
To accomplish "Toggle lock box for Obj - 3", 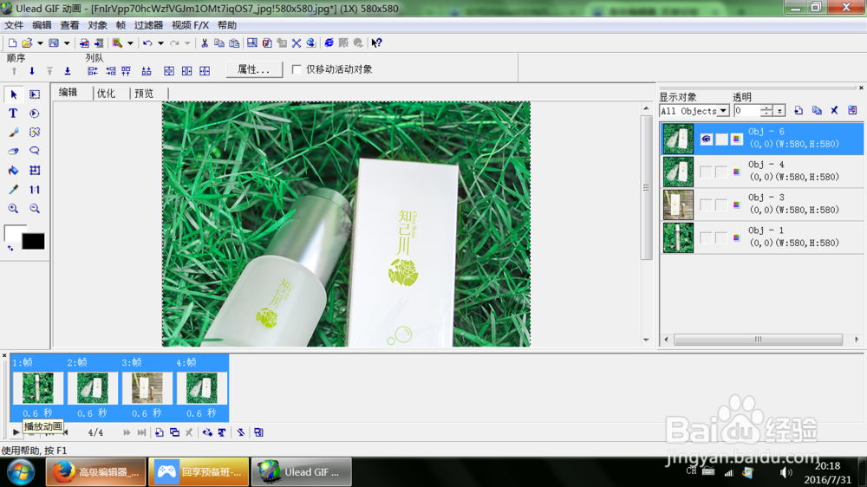I will [x=721, y=205].
